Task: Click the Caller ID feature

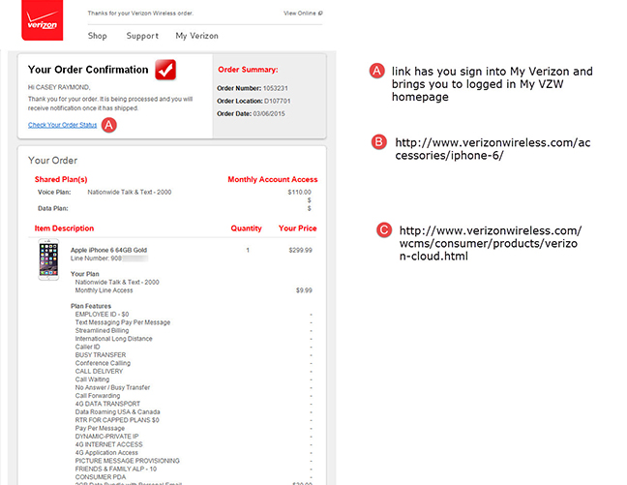Action: (x=88, y=347)
